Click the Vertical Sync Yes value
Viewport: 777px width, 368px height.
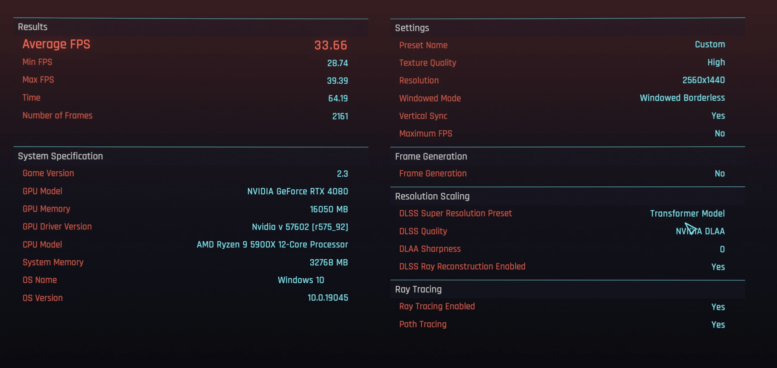[718, 116]
